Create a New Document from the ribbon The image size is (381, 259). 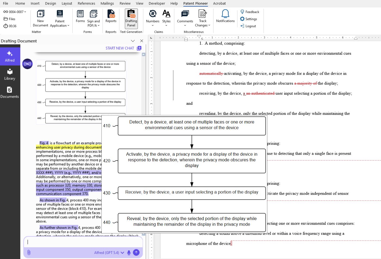[x=40, y=18]
